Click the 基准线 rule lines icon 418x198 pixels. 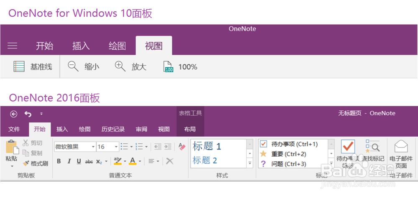(19, 66)
